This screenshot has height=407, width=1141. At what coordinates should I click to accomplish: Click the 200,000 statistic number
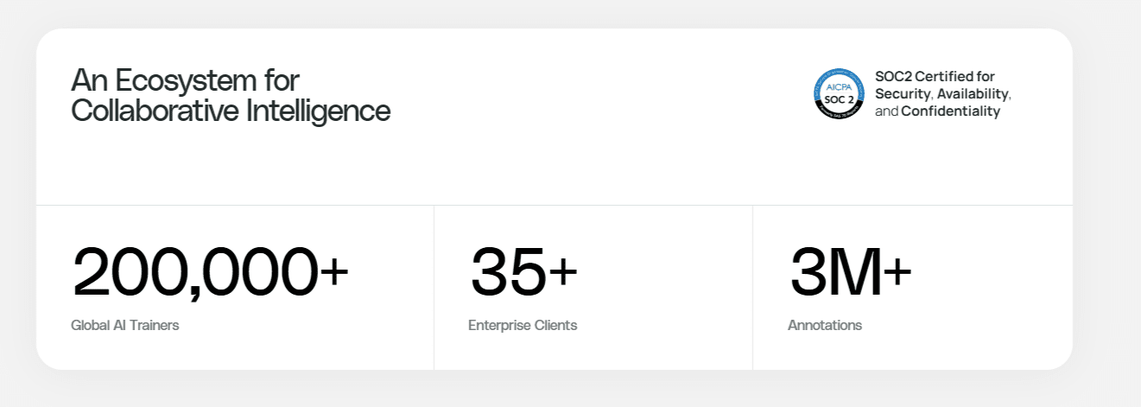(x=195, y=272)
